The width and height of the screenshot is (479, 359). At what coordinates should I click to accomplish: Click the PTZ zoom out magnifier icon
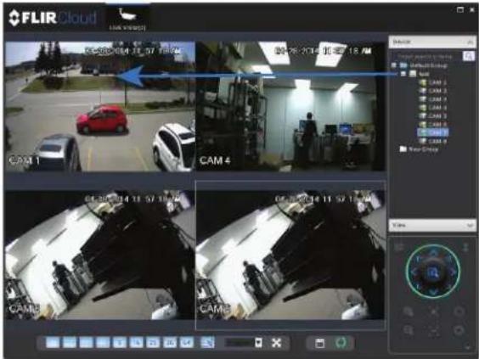409,330
